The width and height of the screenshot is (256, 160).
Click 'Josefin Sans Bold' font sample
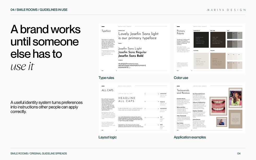point(131,56)
